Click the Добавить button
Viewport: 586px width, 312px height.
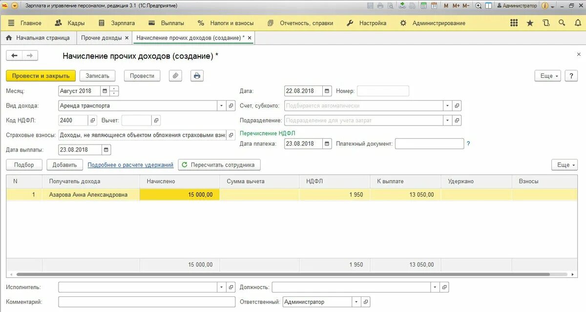64,165
